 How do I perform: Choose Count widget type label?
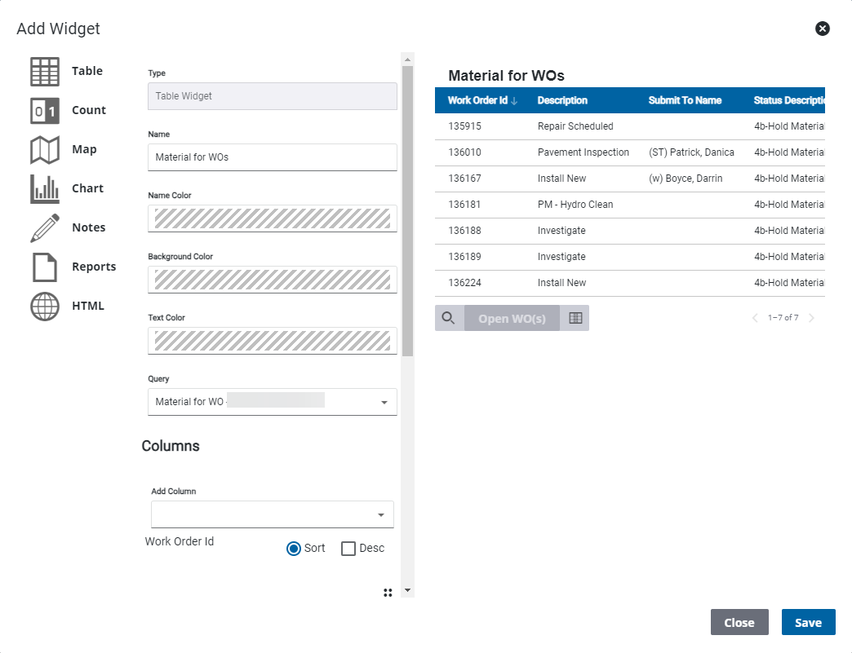click(89, 110)
